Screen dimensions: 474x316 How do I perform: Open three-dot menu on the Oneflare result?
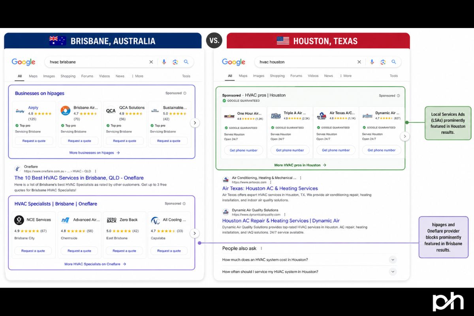[95, 171]
